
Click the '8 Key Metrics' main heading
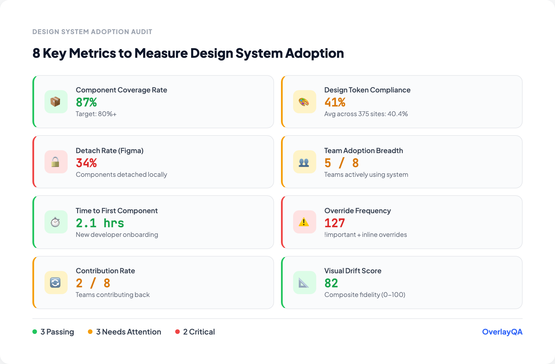pos(188,53)
